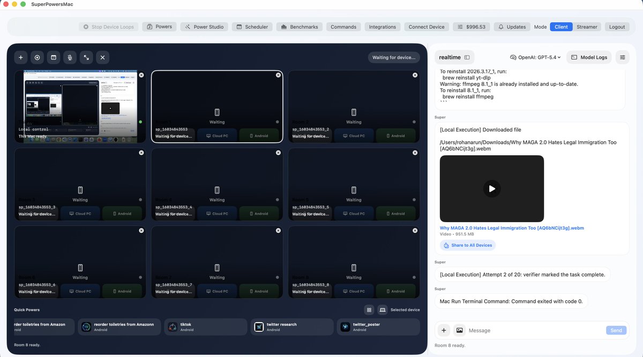The height and width of the screenshot is (357, 643).
Task: Run the twitter_poster quick power
Action: (x=378, y=327)
